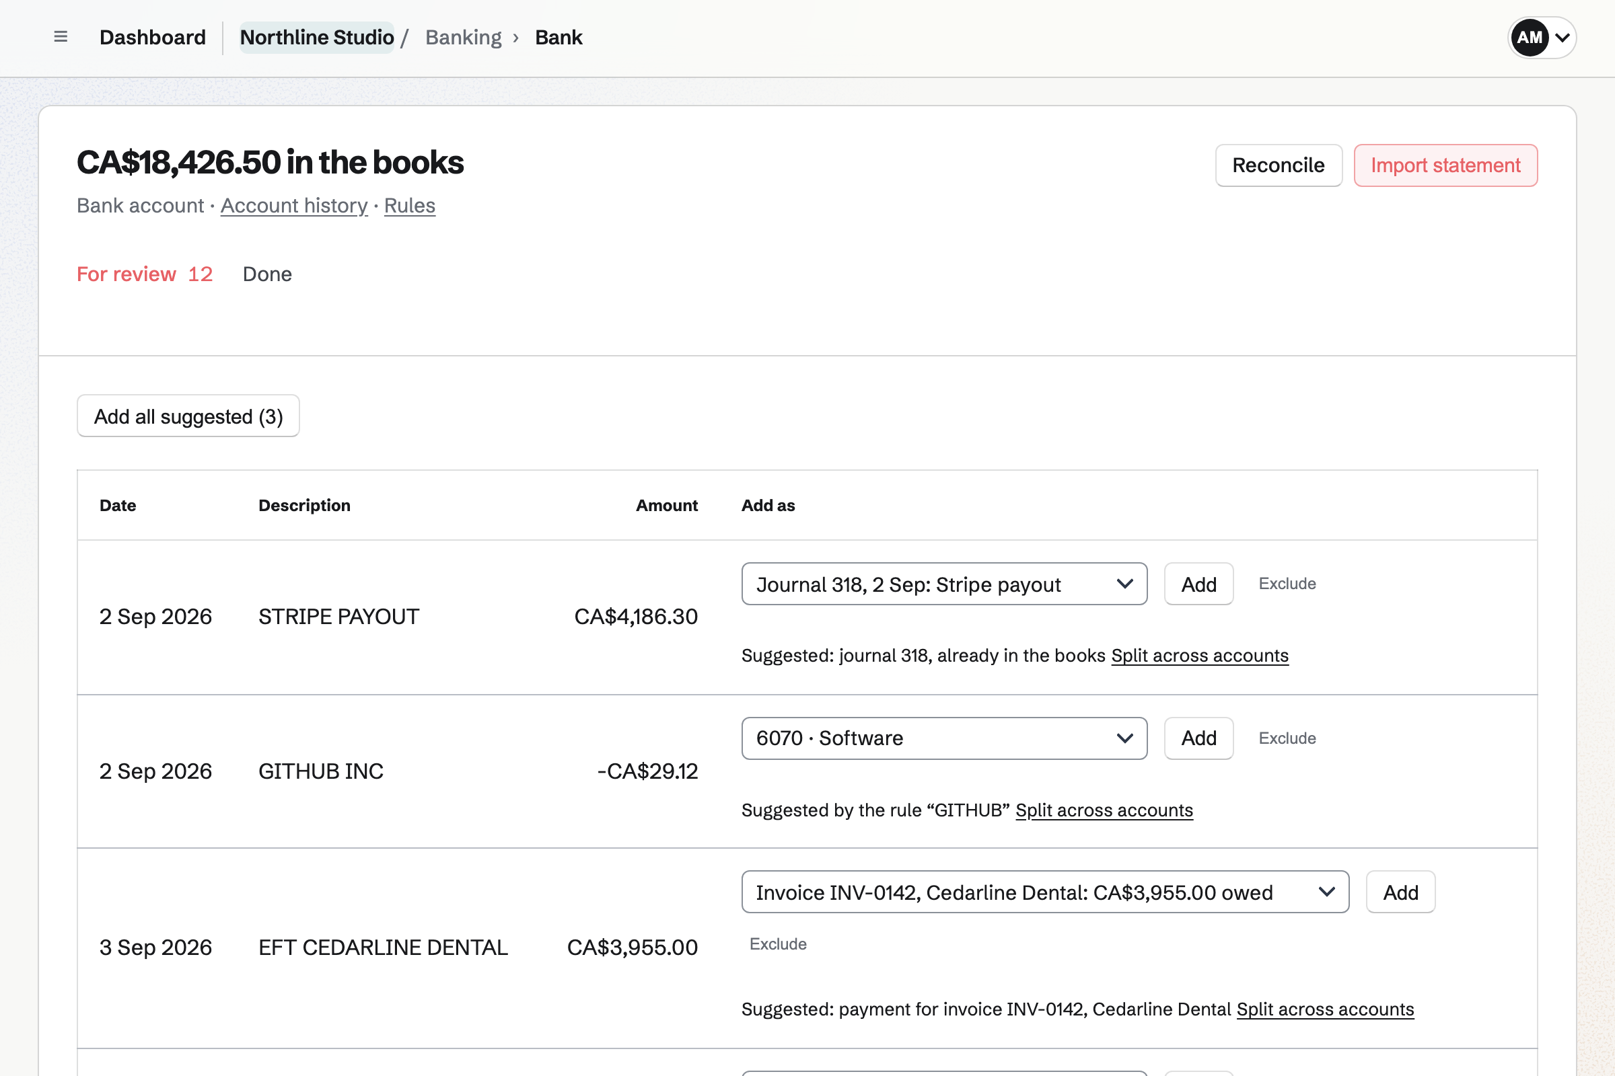The image size is (1615, 1076).
Task: Switch to the For review tab
Action: pyautogui.click(x=145, y=274)
